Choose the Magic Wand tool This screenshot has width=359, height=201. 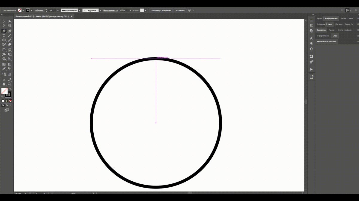click(4, 26)
